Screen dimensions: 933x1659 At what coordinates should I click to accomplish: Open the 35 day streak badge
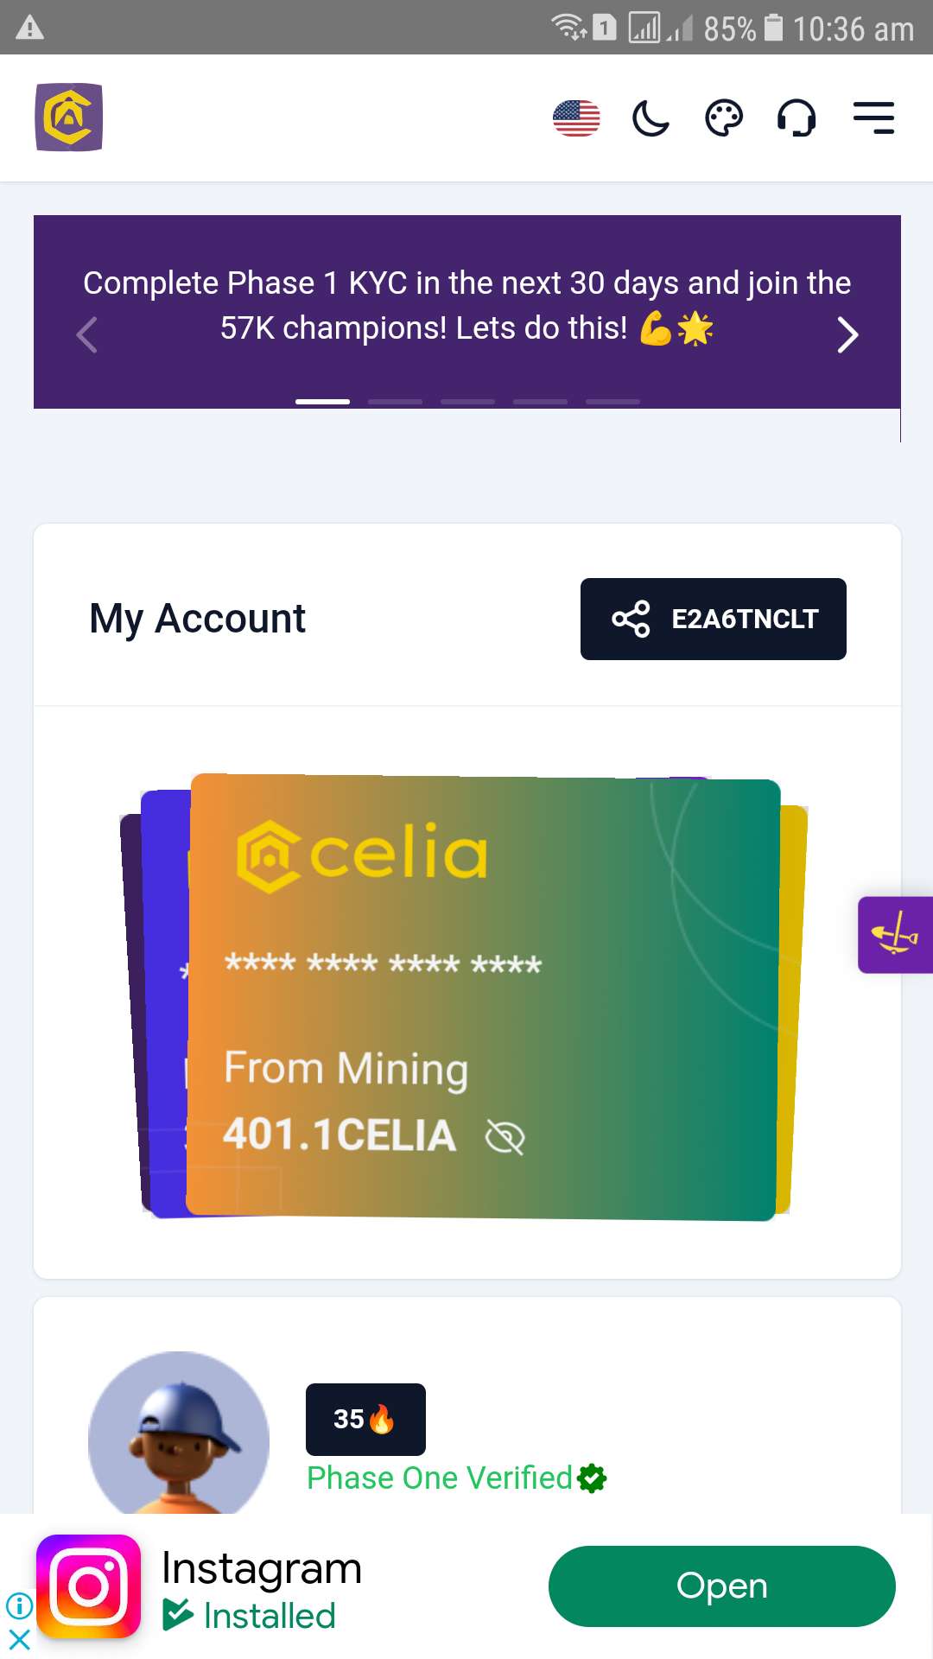[365, 1419]
